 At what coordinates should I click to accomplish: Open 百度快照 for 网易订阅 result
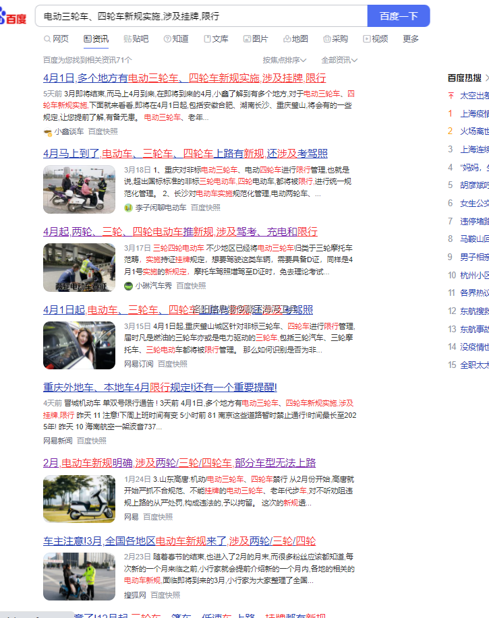point(173,364)
